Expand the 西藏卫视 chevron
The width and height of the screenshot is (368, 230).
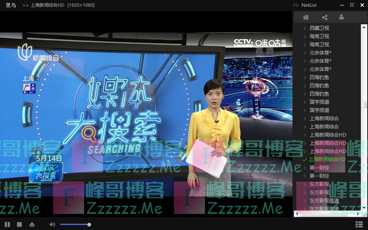(x=305, y=28)
